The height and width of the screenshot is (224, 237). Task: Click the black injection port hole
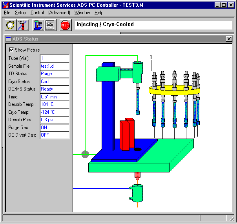138,149
